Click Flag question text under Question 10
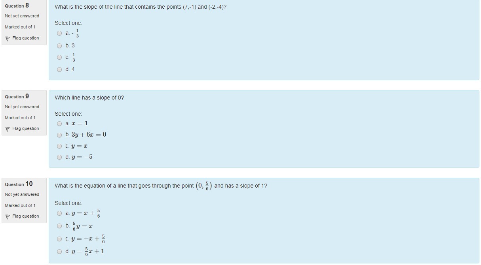481x265 pixels. pyautogui.click(x=26, y=216)
